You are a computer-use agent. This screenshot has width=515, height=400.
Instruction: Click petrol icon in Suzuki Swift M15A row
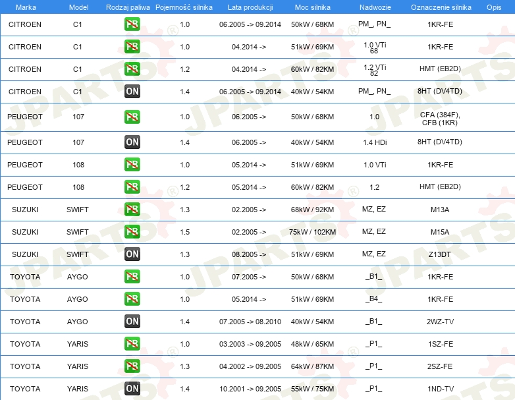pyautogui.click(x=132, y=232)
